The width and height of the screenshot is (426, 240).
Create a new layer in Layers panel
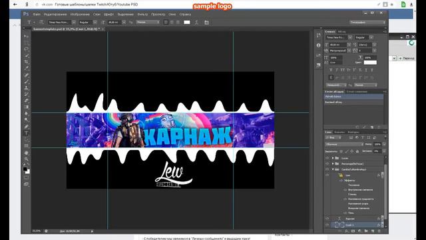pyautogui.click(x=373, y=231)
